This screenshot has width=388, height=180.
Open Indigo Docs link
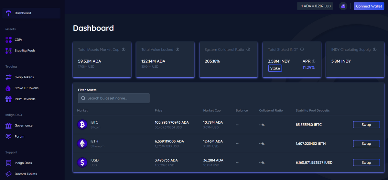tap(23, 163)
